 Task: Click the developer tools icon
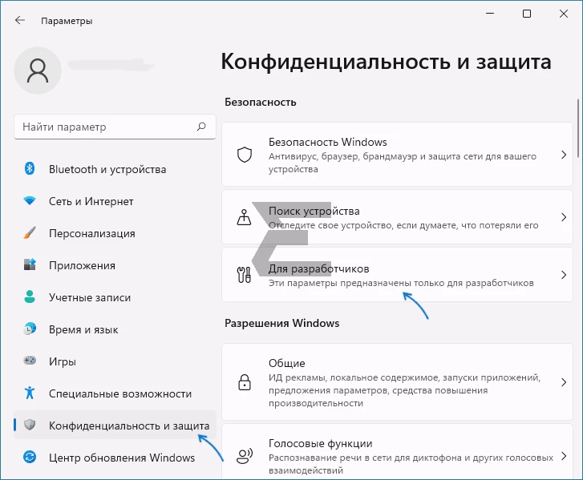coord(245,275)
